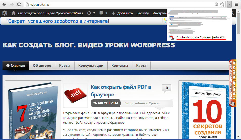This screenshot has height=140, width=241.
Task: Click the browser back arrow
Action: coord(4,4)
